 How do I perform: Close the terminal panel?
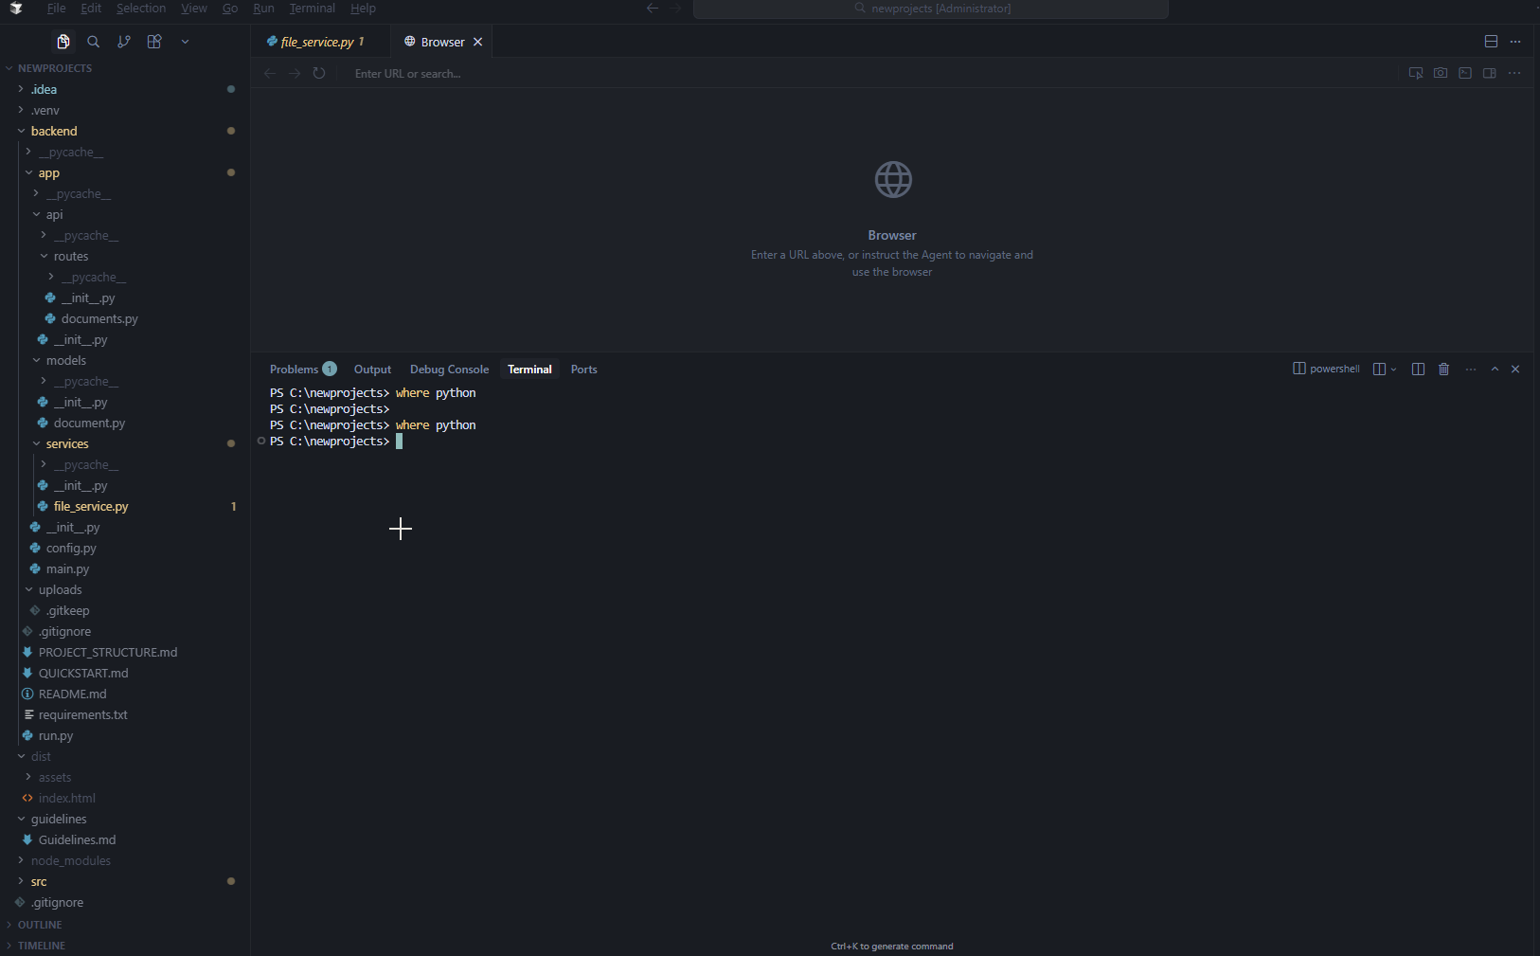click(x=1515, y=370)
